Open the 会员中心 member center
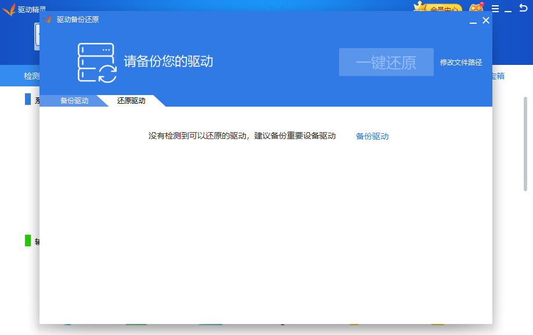The image size is (533, 335). 443,9
